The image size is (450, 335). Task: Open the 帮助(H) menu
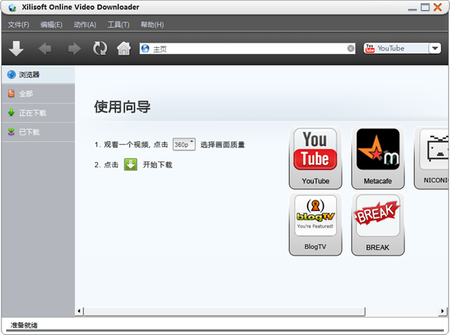pyautogui.click(x=152, y=25)
